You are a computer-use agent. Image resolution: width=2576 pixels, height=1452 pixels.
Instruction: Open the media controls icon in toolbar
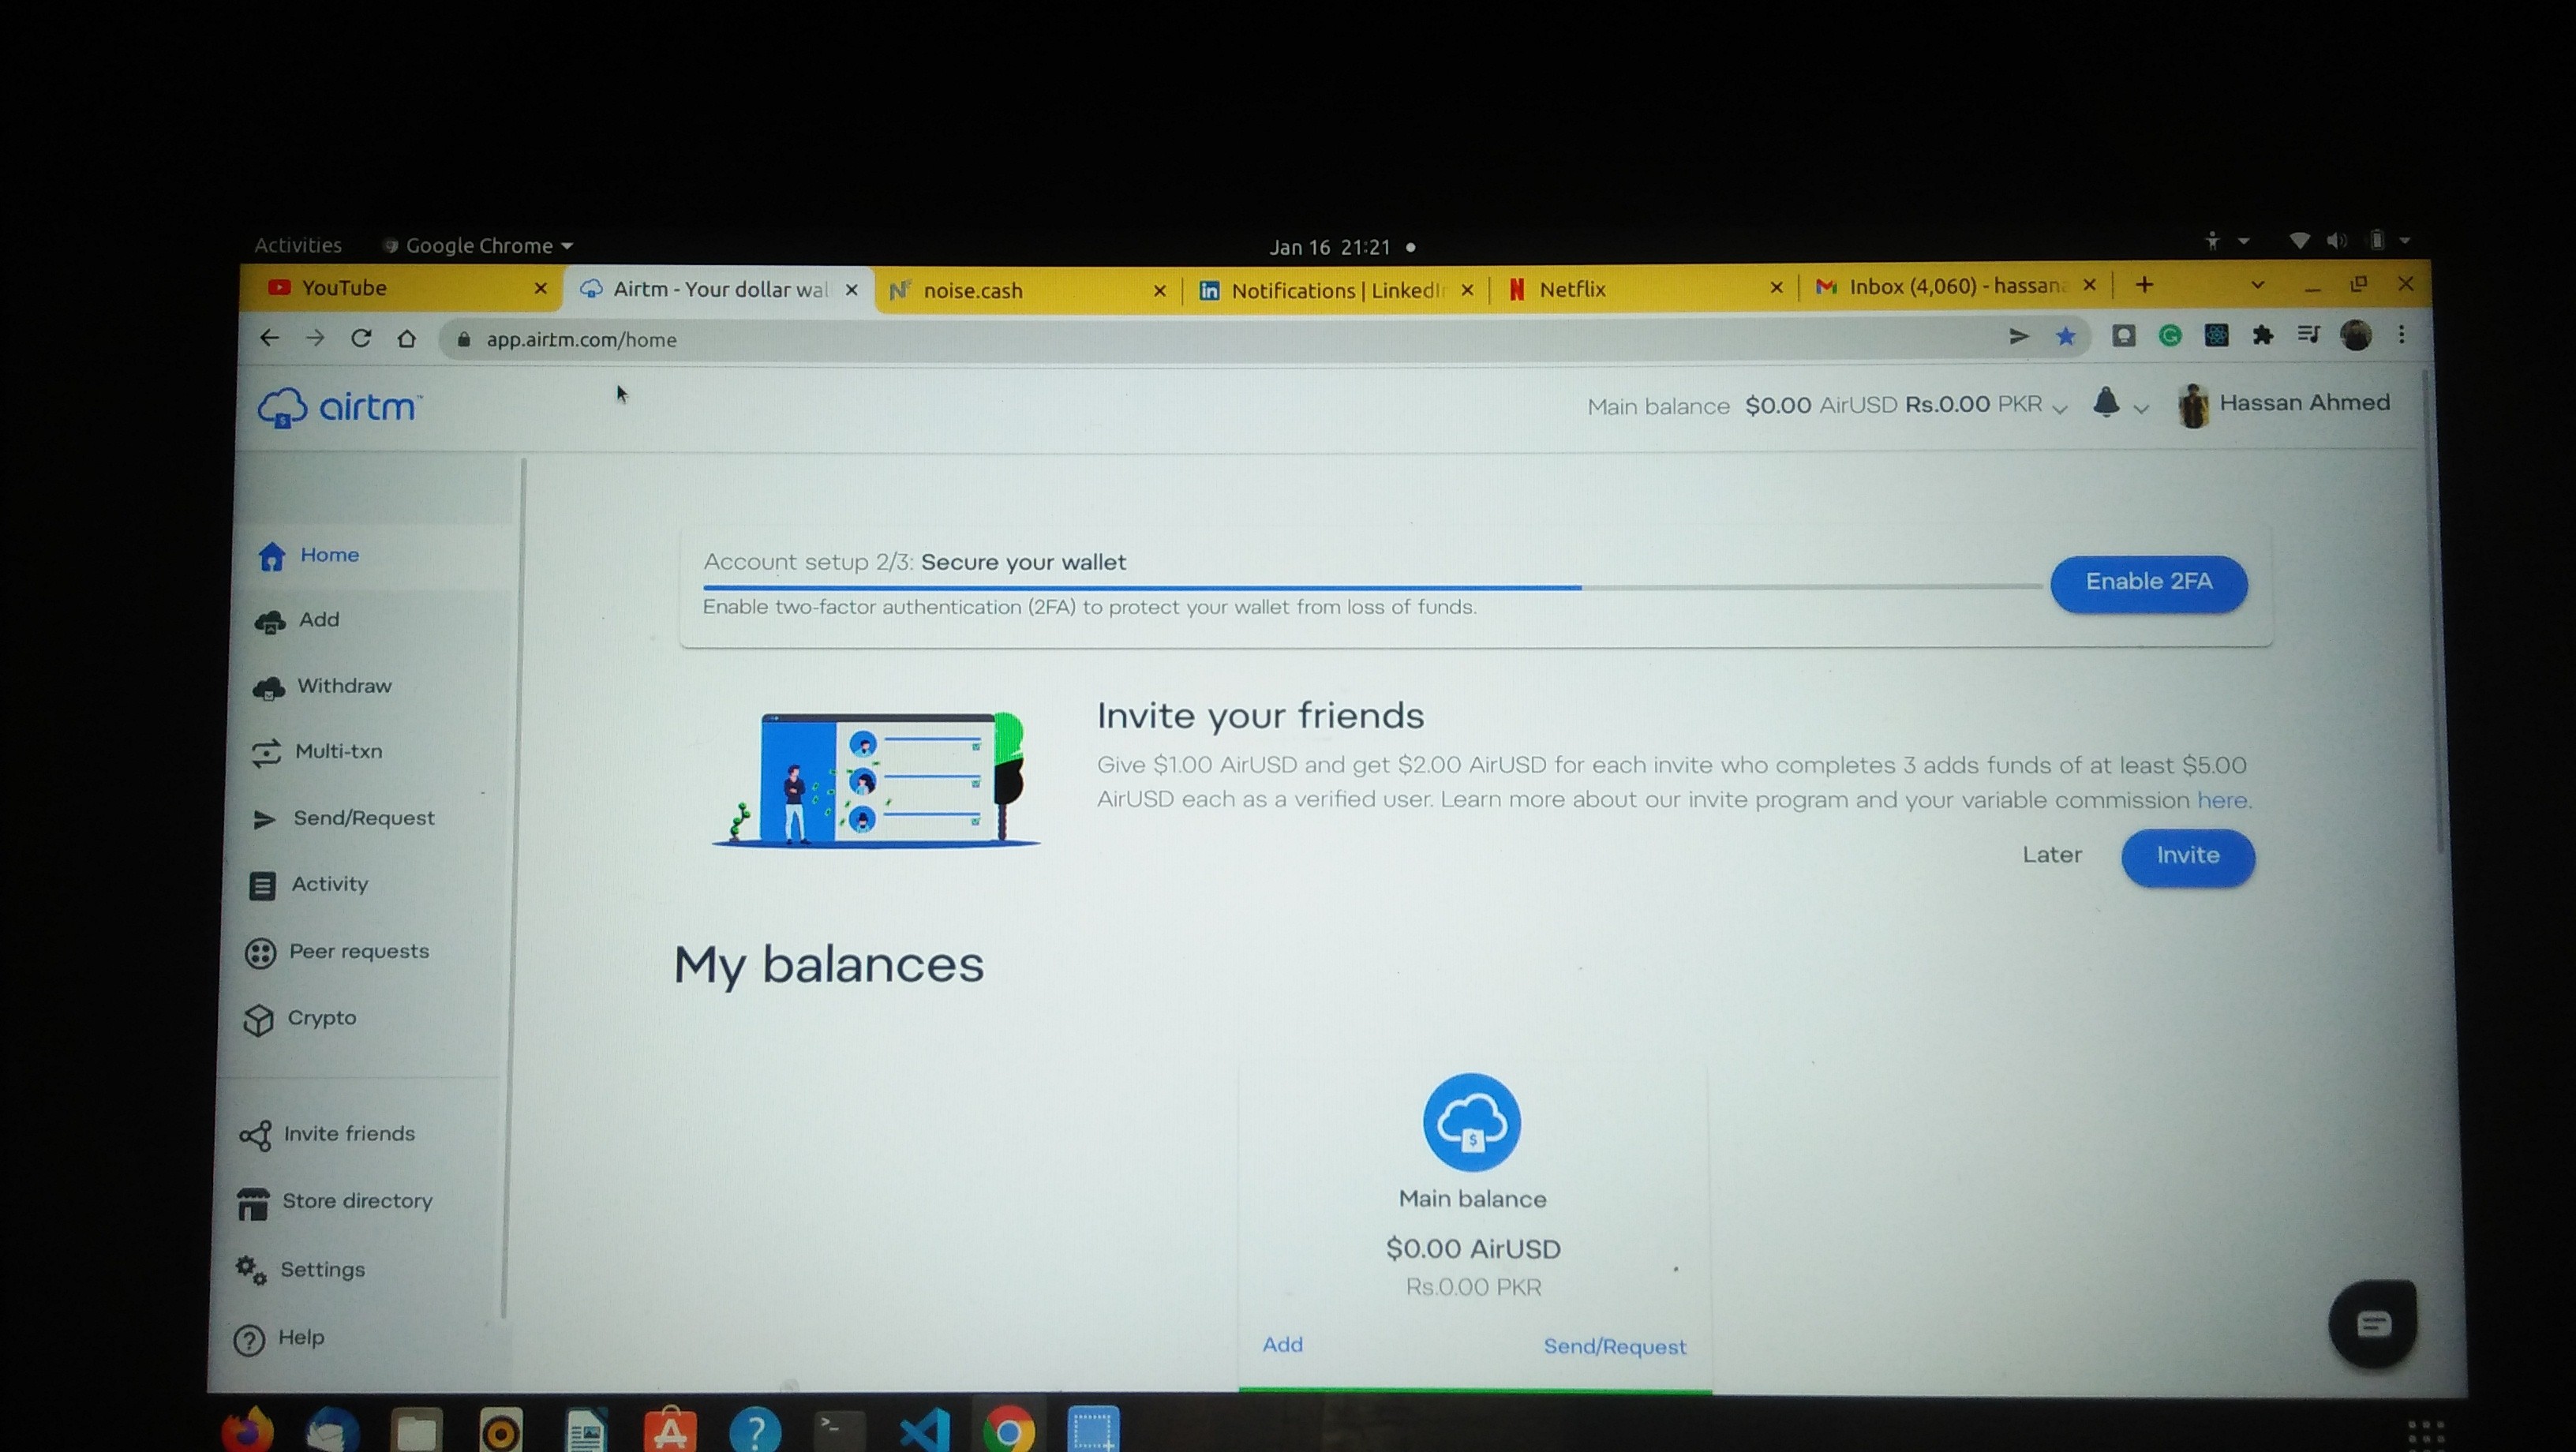(x=2309, y=335)
